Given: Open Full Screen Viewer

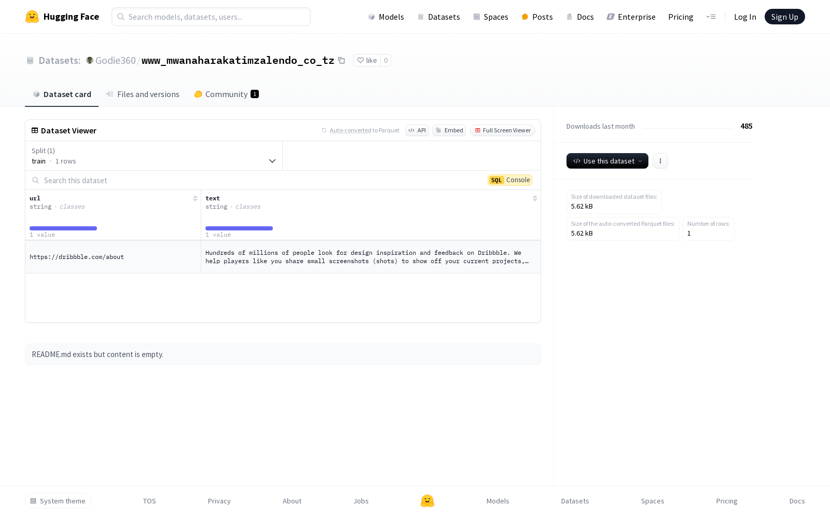Looking at the screenshot, I should tap(503, 130).
